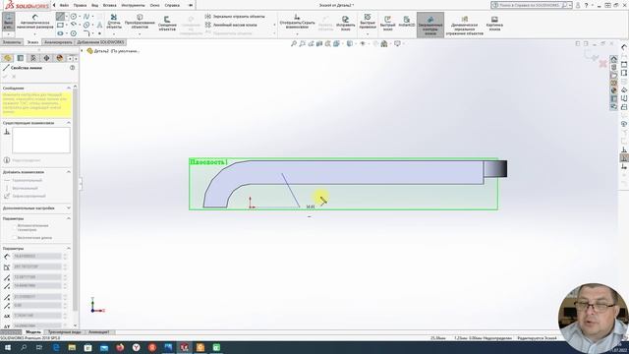Select the Line sketch tool
The height and width of the screenshot is (354, 629).
(60, 17)
